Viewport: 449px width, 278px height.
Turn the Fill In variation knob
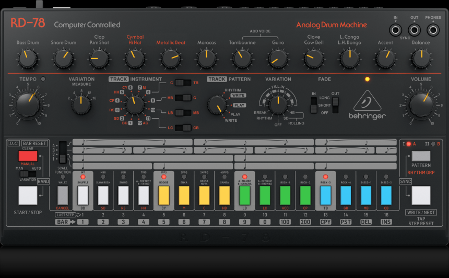(278, 105)
